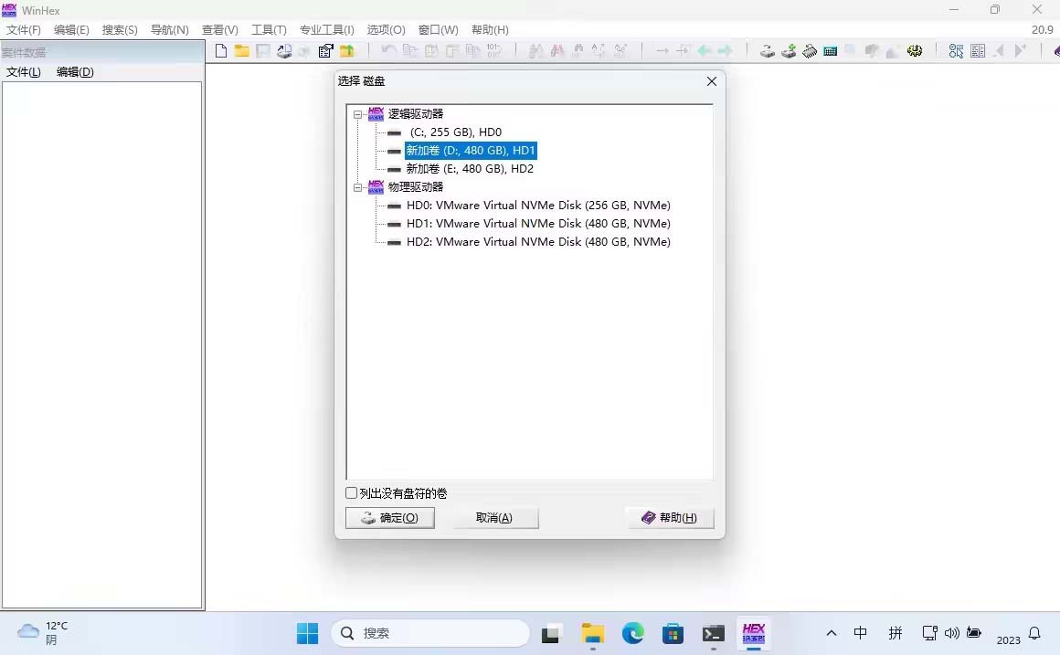
Task: Click the volume speaker tray icon
Action: pos(952,633)
